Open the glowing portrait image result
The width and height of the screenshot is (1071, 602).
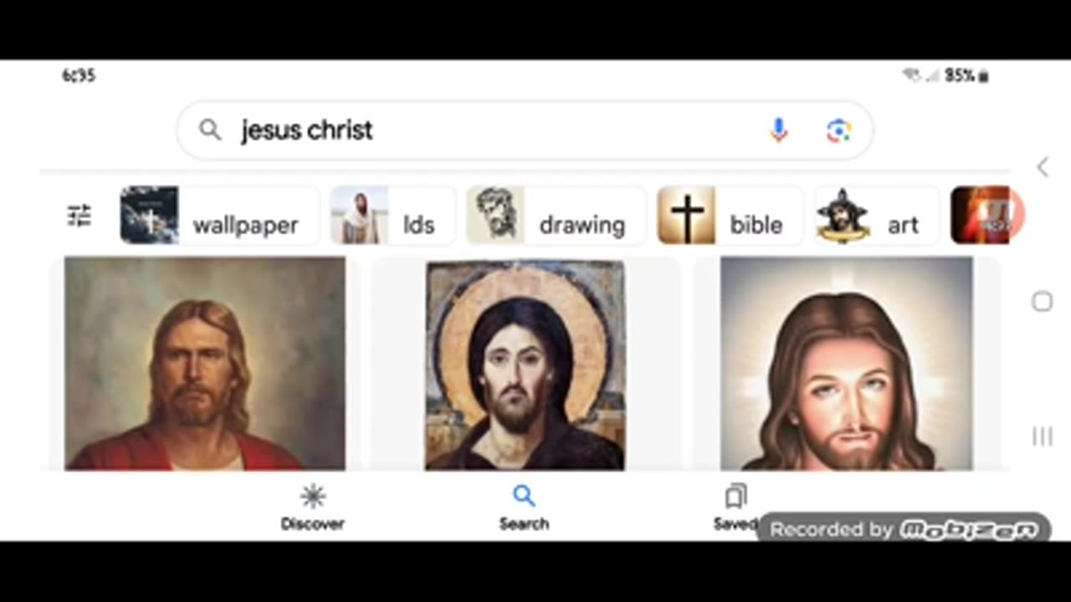pyautogui.click(x=846, y=363)
